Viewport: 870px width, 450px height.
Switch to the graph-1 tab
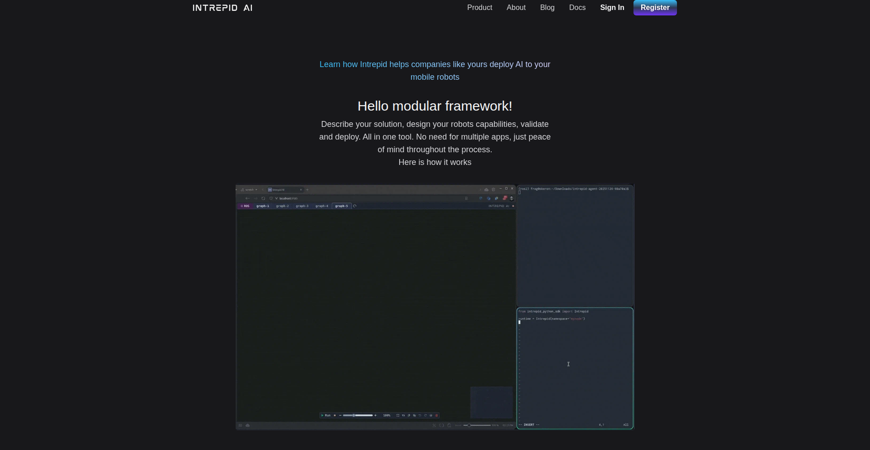pyautogui.click(x=263, y=206)
